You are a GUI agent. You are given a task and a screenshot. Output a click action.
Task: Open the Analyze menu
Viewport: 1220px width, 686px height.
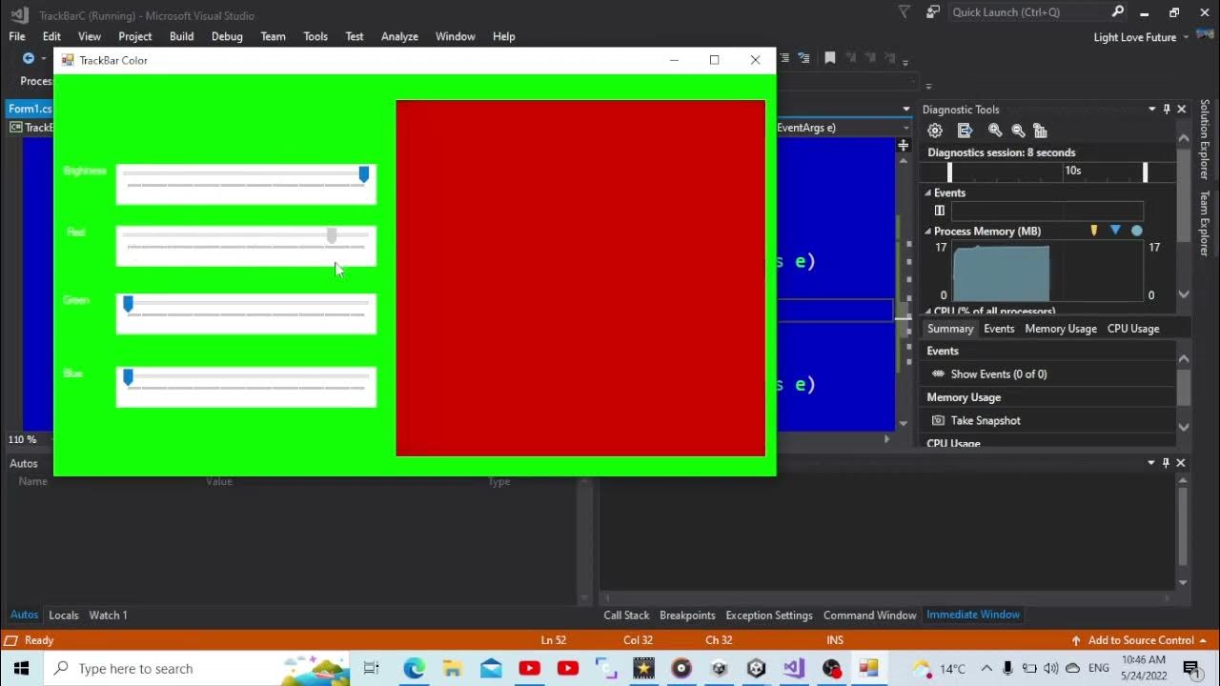(399, 36)
